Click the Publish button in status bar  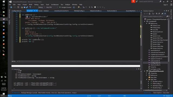[168, 96]
